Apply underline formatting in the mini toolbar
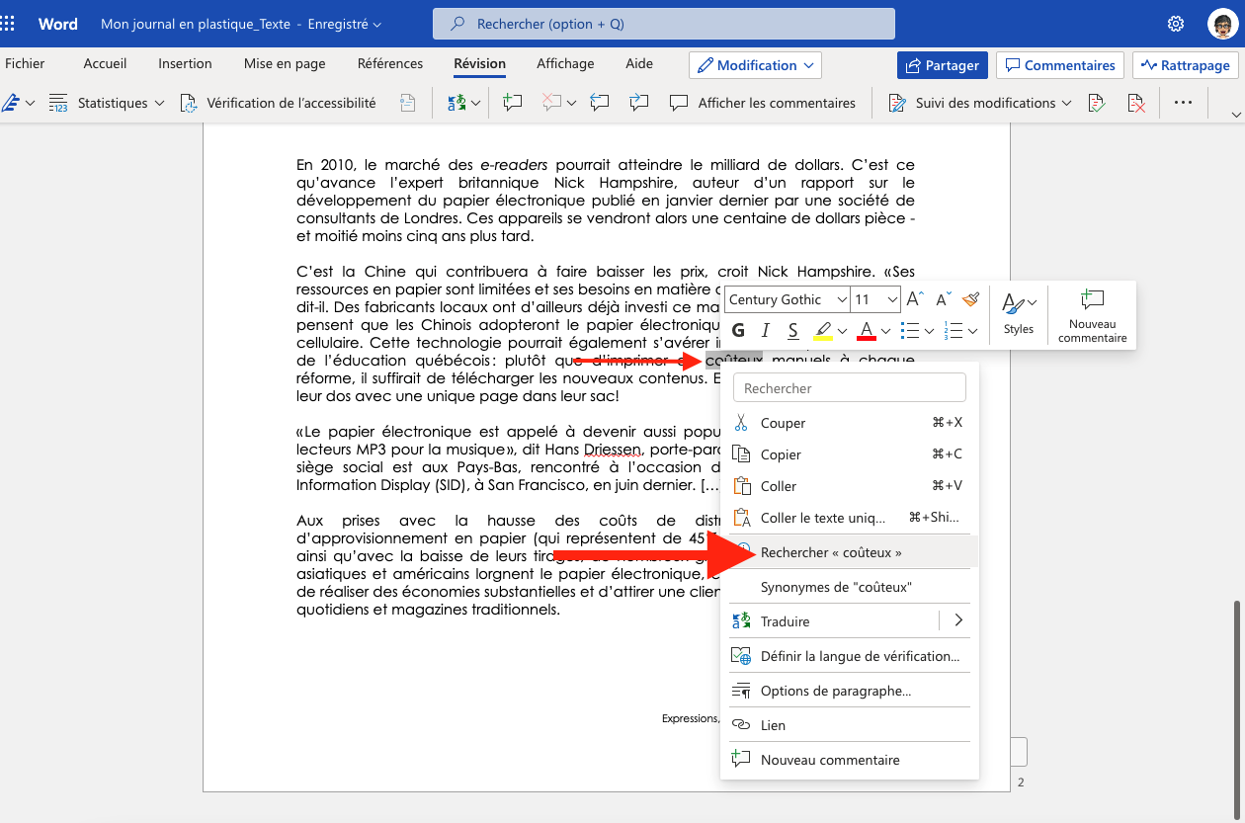Viewport: 1245px width, 823px height. coord(791,330)
